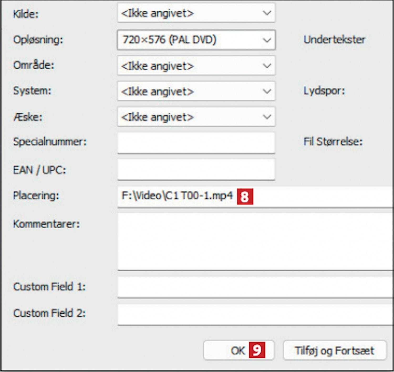Focus the Custom Field 2 input
Image resolution: width=394 pixels, height=372 pixels.
click(255, 314)
